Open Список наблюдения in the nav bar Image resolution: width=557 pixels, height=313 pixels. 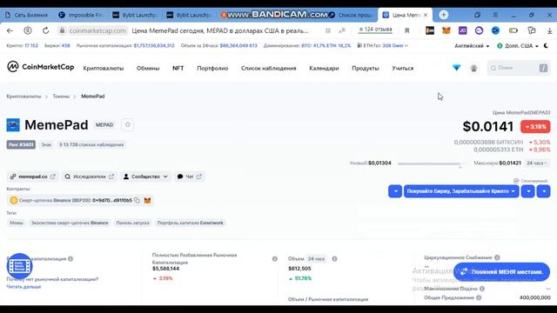269,68
